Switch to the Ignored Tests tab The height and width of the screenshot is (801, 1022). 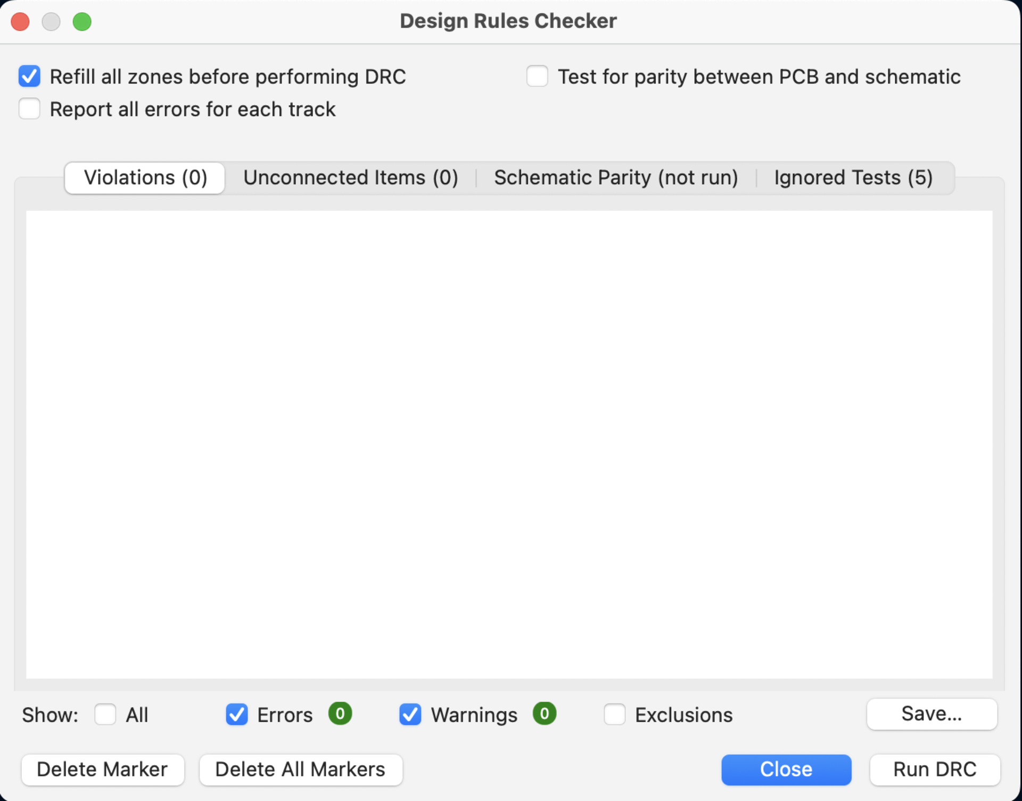[x=853, y=178]
